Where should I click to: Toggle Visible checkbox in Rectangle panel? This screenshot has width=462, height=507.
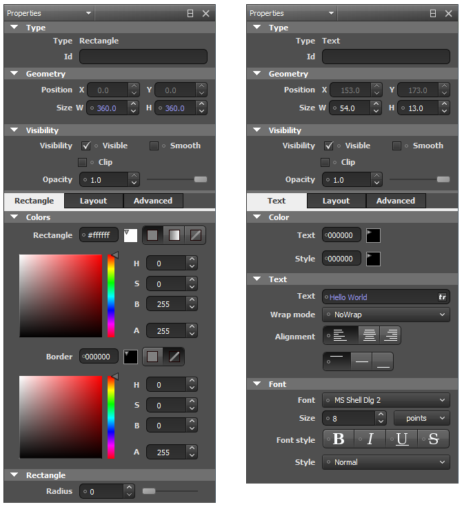click(86, 146)
